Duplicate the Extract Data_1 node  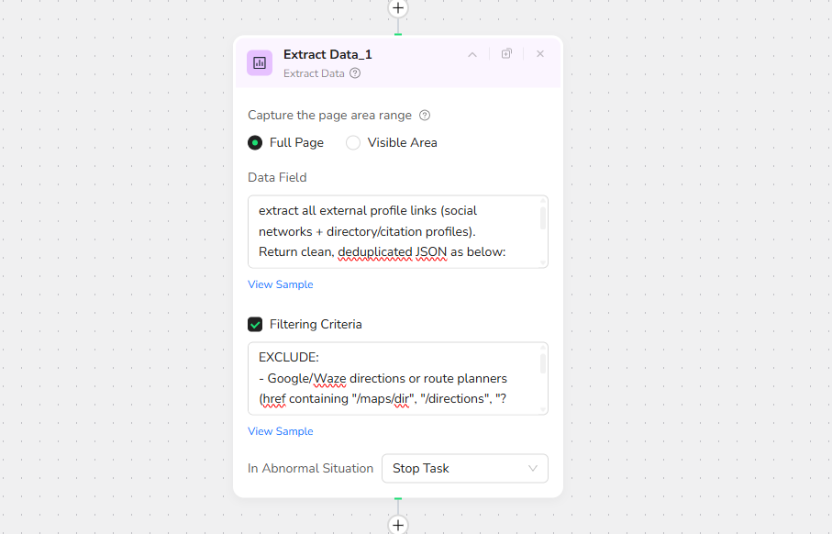click(506, 54)
